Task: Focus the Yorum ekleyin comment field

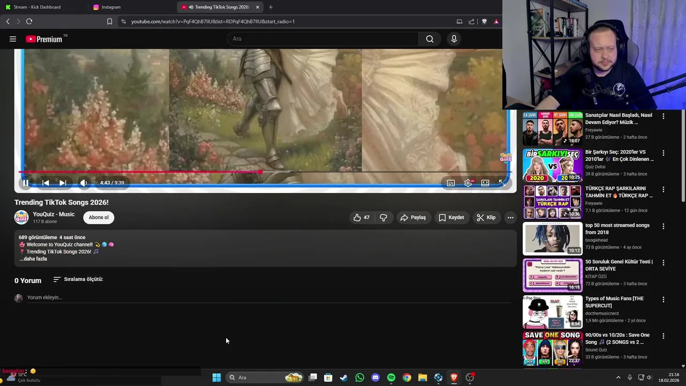Action: click(x=268, y=298)
